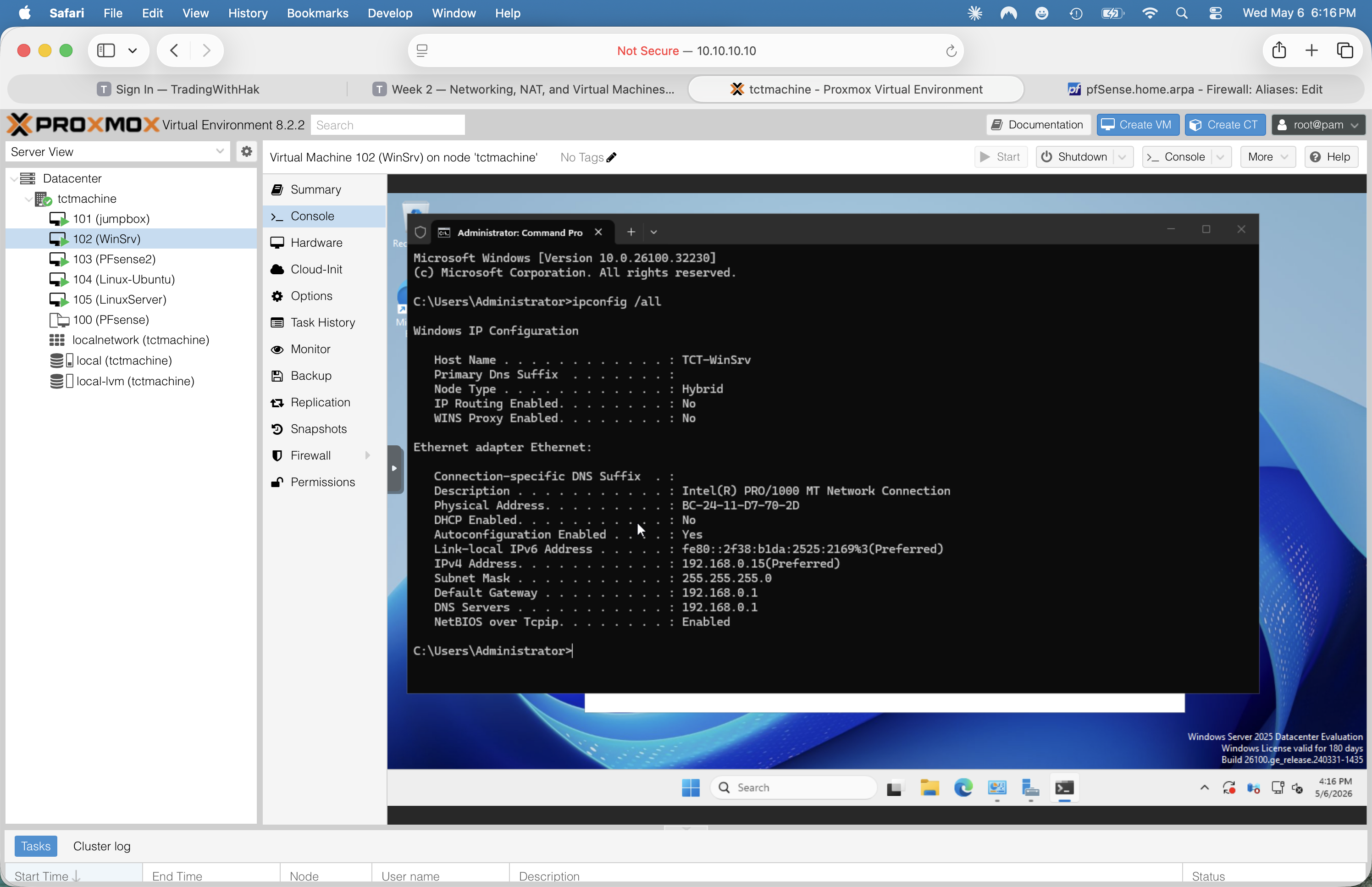Switch to Week 2 Networking tab
The width and height of the screenshot is (1372, 887).
point(523,89)
